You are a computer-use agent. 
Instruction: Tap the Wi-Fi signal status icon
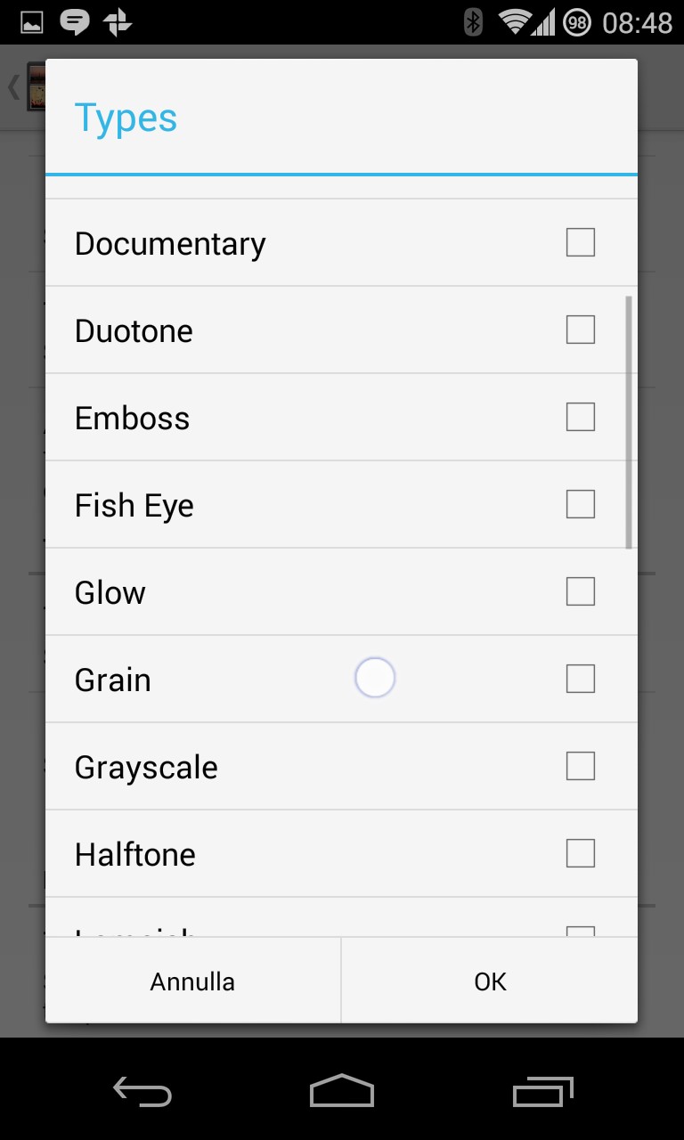coord(515,22)
